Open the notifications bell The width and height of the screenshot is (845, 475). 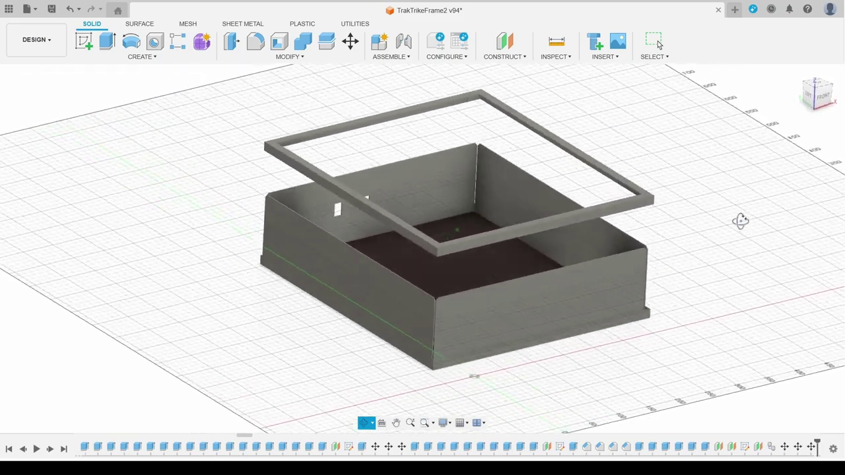point(789,9)
